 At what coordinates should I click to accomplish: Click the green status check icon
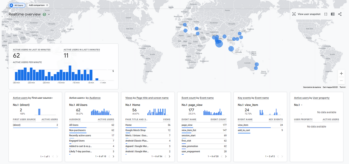[x=44, y=14]
